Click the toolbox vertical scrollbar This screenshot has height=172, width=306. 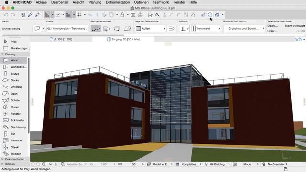click(29, 96)
